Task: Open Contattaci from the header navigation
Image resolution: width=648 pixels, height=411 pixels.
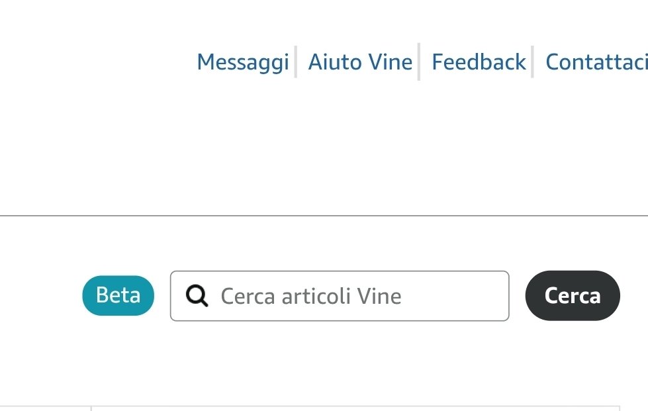Action: [596, 62]
